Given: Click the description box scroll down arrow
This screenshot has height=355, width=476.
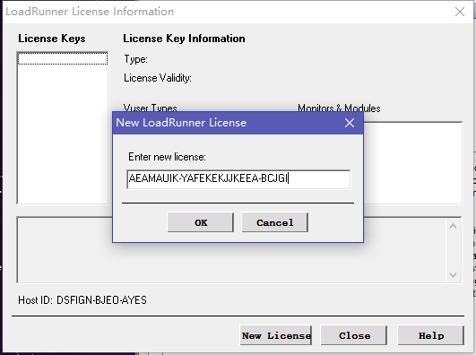Looking at the screenshot, I should [453, 275].
